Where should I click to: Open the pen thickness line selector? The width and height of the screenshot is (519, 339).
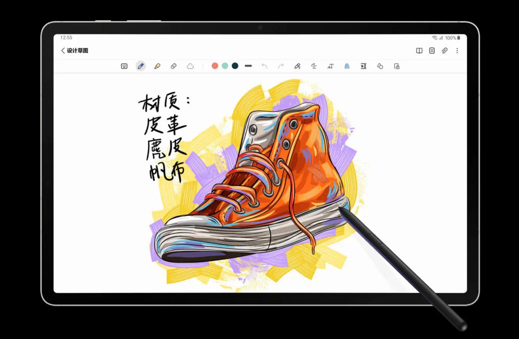pos(248,66)
